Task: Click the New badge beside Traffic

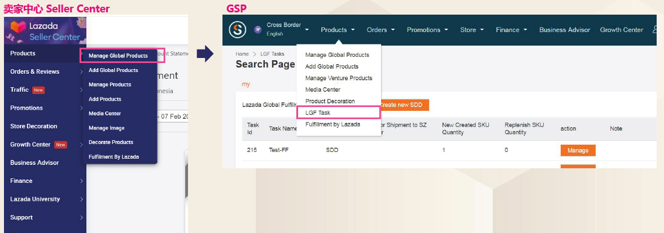Action: click(38, 90)
